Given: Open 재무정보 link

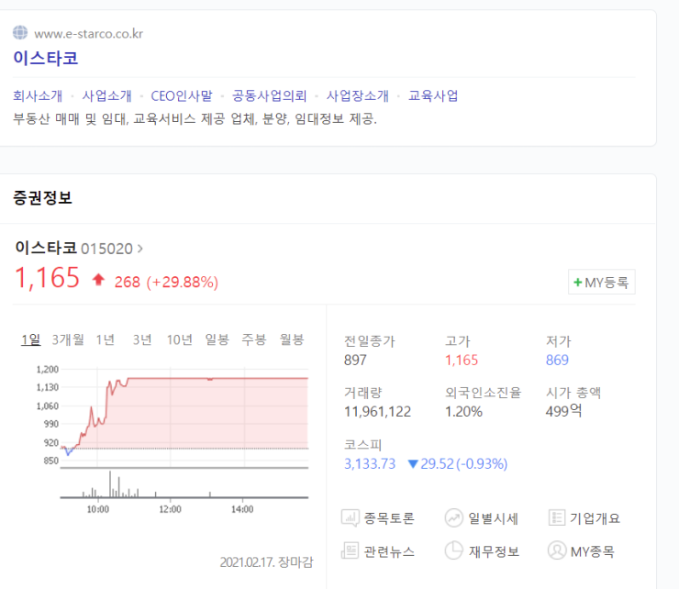Looking at the screenshot, I should [x=494, y=551].
